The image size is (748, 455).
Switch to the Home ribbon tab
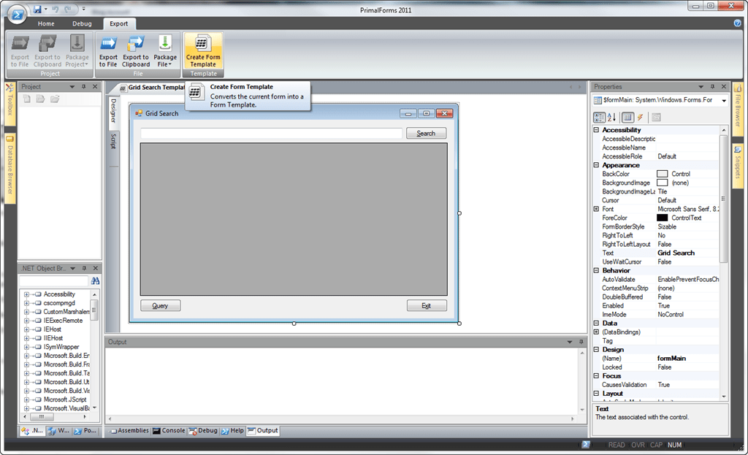click(x=45, y=23)
